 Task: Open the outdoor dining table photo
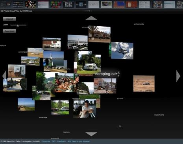pos(67,83)
